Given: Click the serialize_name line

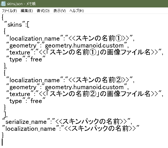Looking at the screenshot, I should click(x=67, y=122).
